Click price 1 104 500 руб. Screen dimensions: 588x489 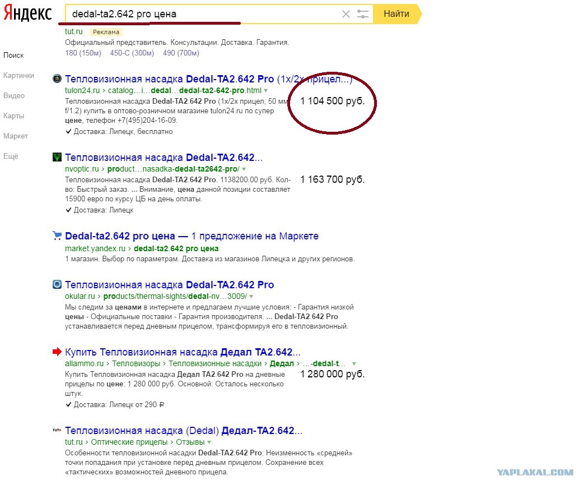(x=333, y=101)
